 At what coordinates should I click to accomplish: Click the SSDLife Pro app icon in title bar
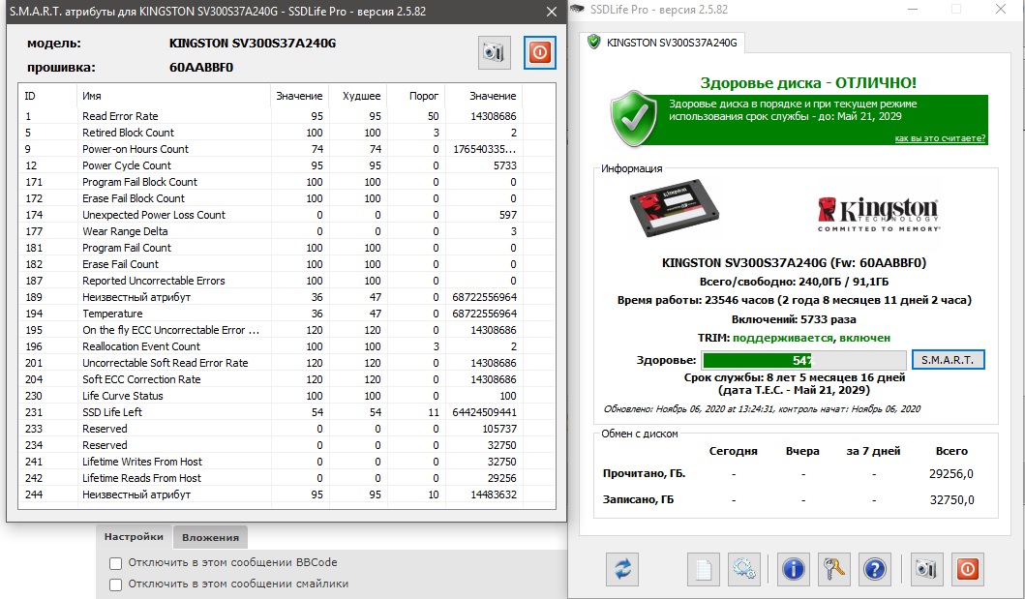click(x=577, y=9)
